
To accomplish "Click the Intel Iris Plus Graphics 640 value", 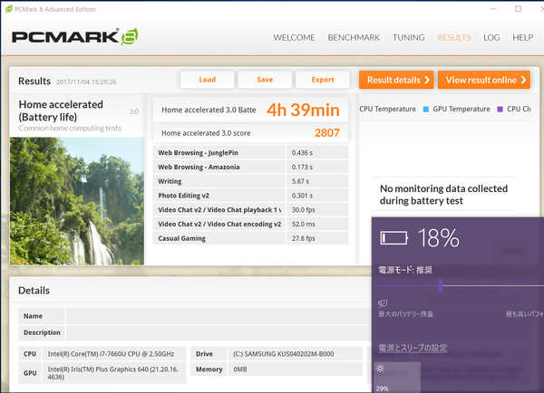I will coord(113,373).
